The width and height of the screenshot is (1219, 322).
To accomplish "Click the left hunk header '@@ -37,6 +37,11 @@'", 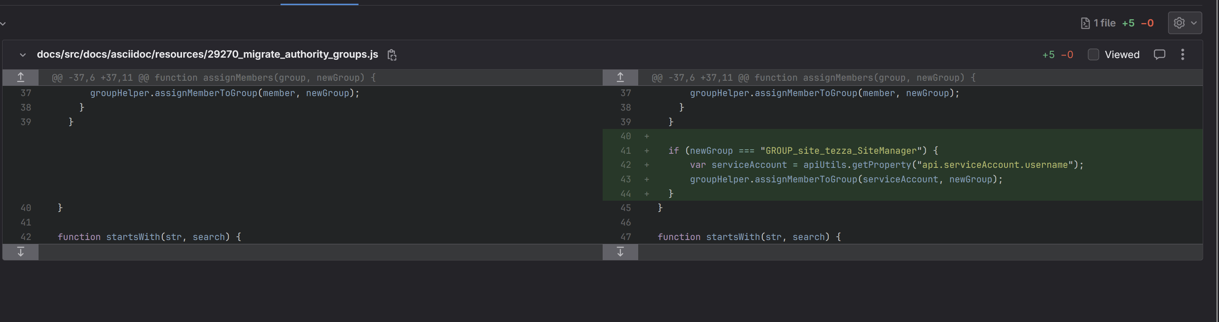I will pyautogui.click(x=213, y=77).
